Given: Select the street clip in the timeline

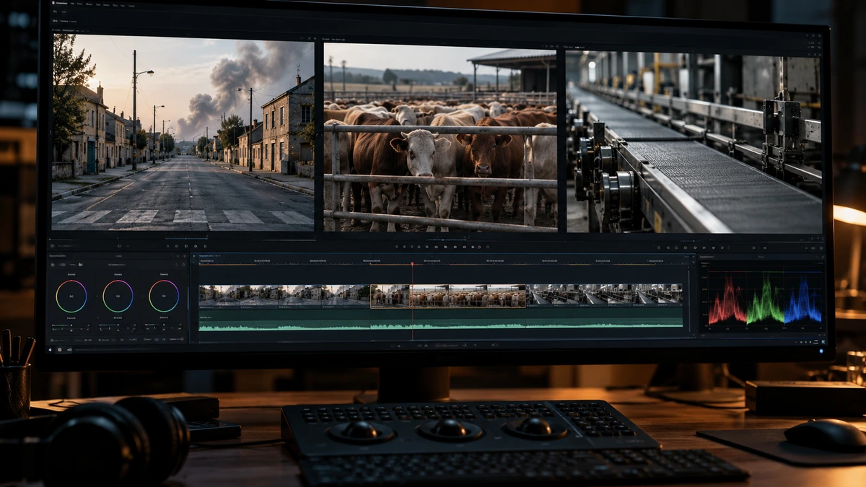Looking at the screenshot, I should [x=284, y=296].
